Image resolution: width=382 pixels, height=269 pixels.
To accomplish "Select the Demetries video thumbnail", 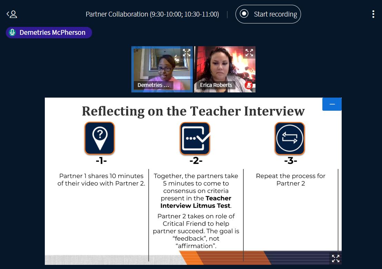I will (162, 69).
